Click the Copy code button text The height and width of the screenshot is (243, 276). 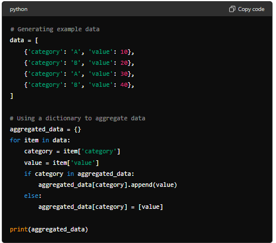pyautogui.click(x=251, y=9)
